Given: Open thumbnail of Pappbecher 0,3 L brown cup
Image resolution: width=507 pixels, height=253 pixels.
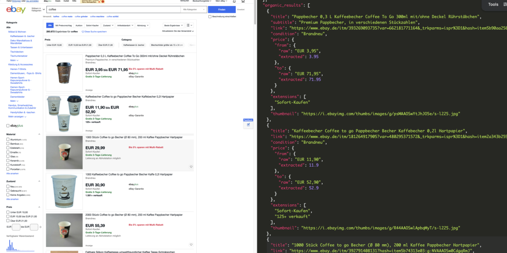Looking at the screenshot, I should click(64, 73).
